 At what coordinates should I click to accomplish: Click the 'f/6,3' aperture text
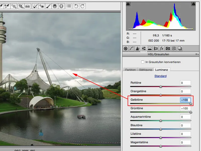pos(156,35)
